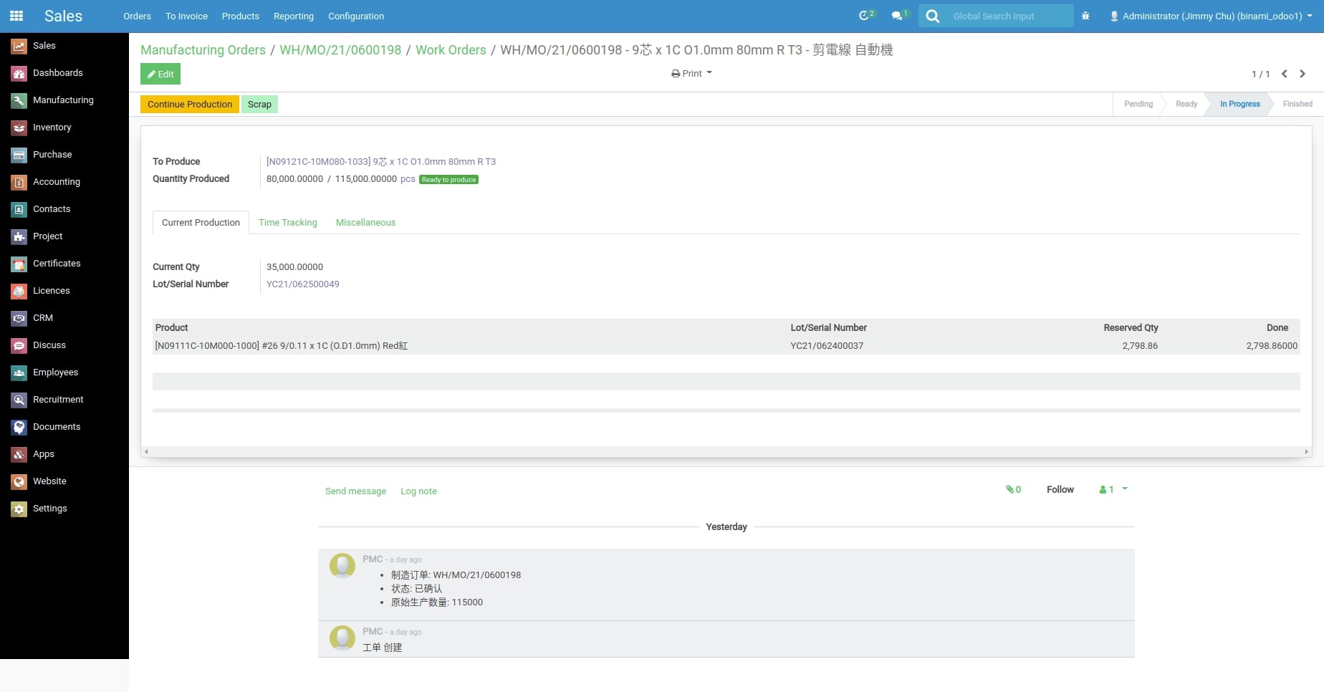Click right arrow of horizontal scrollbar
Image resolution: width=1324 pixels, height=692 pixels.
1307,451
